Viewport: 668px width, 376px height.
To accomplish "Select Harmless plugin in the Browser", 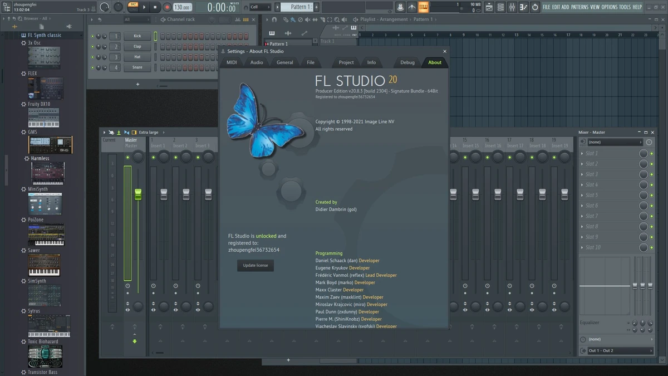I will [x=40, y=158].
